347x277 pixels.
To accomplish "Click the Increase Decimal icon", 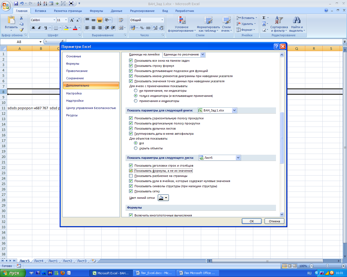I will pyautogui.click(x=155, y=28).
